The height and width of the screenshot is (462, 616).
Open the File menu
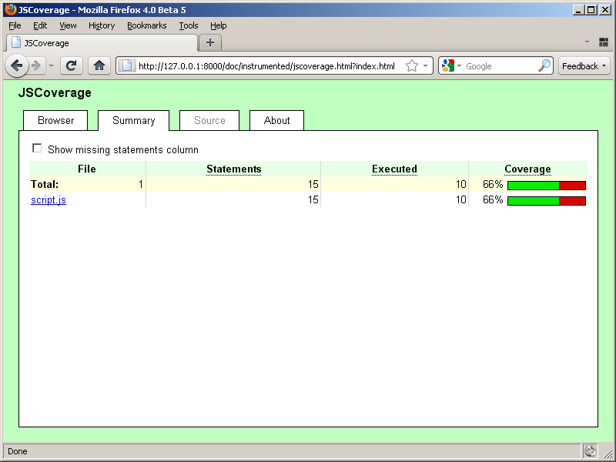tap(15, 25)
